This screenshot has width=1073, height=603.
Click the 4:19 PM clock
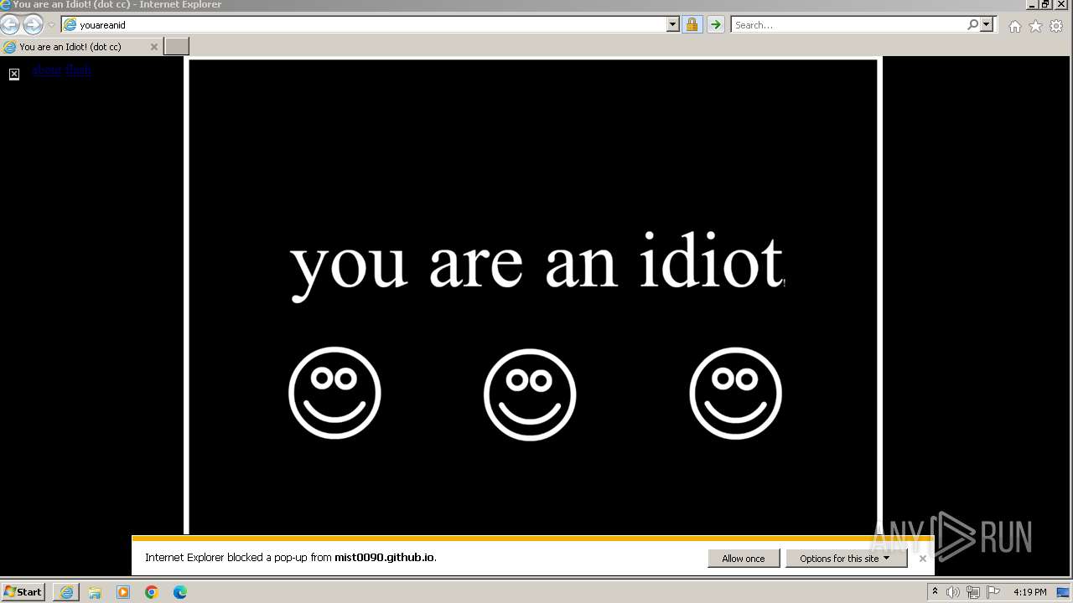tap(1029, 592)
